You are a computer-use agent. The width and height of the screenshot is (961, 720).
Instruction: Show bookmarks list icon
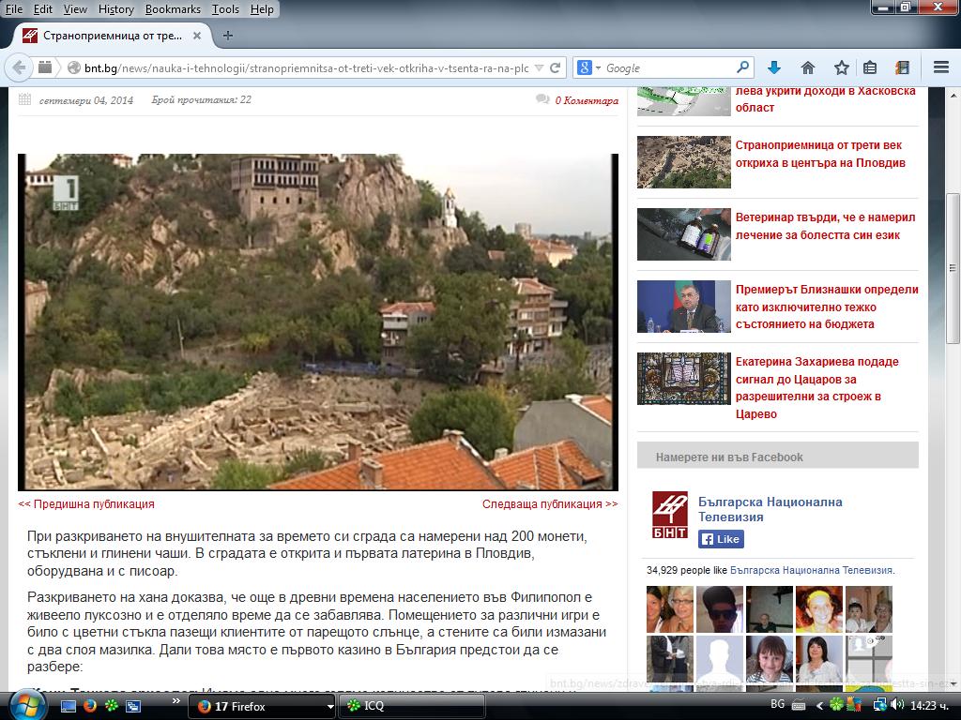pyautogui.click(x=870, y=67)
